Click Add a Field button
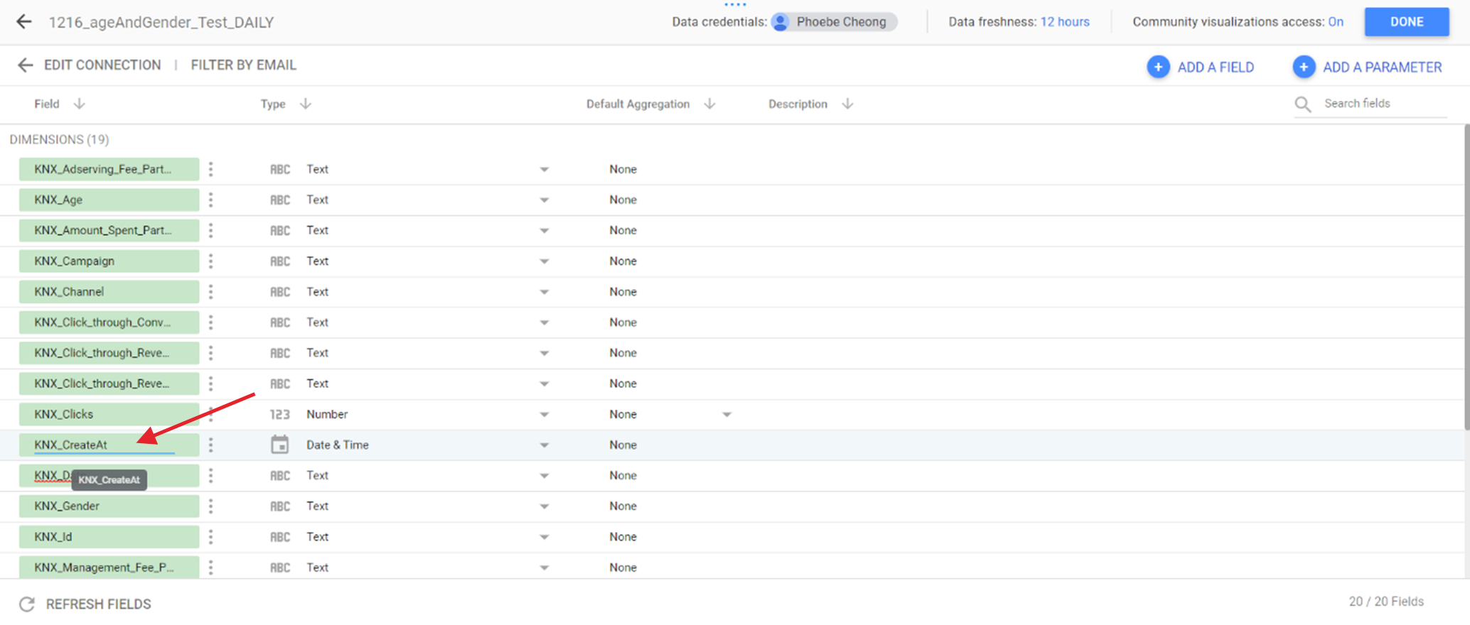1470x625 pixels. click(x=1201, y=67)
